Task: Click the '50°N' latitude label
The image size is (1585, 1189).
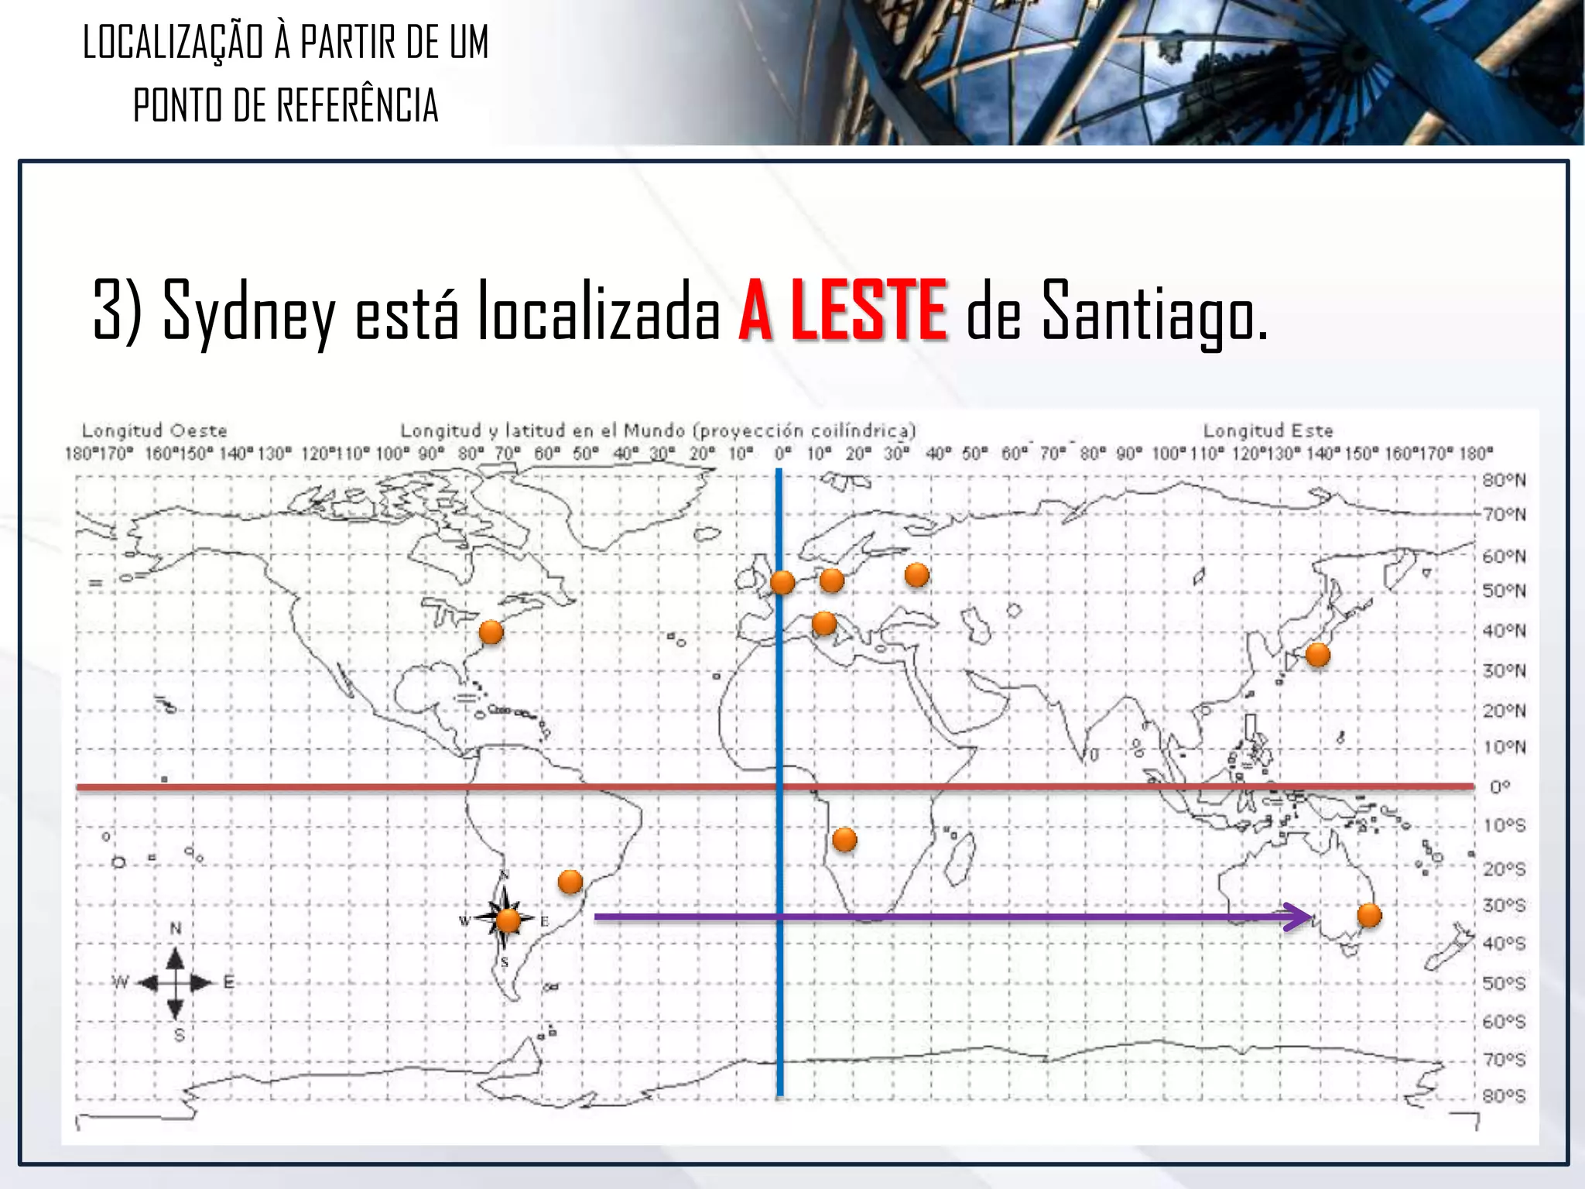Action: tap(1505, 591)
